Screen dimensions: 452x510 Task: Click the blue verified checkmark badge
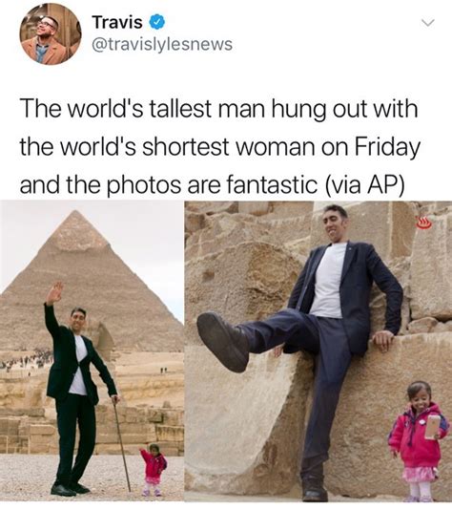[x=157, y=22]
